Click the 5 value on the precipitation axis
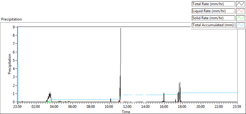This screenshot has height=114, width=246. click(14, 60)
